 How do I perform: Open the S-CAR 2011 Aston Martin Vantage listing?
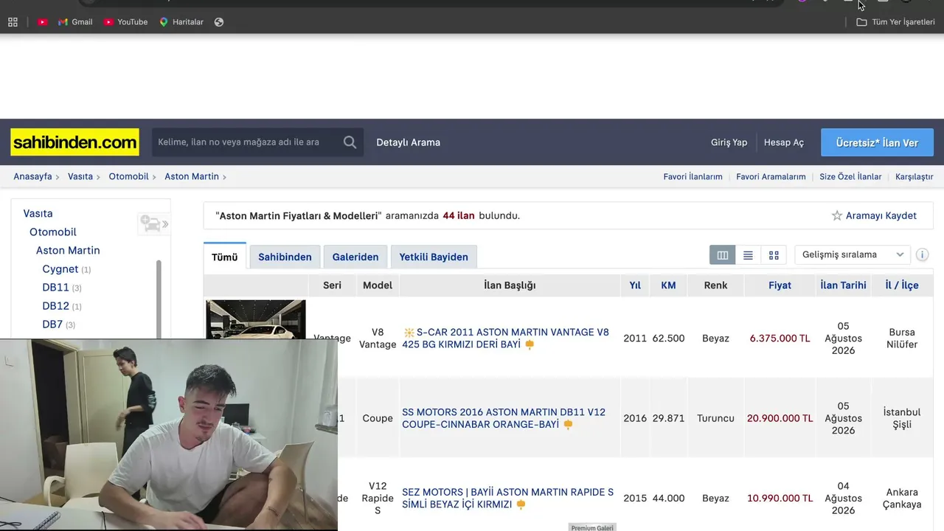pyautogui.click(x=507, y=339)
